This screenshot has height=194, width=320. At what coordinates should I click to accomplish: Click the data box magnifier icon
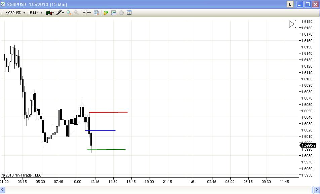point(96,13)
